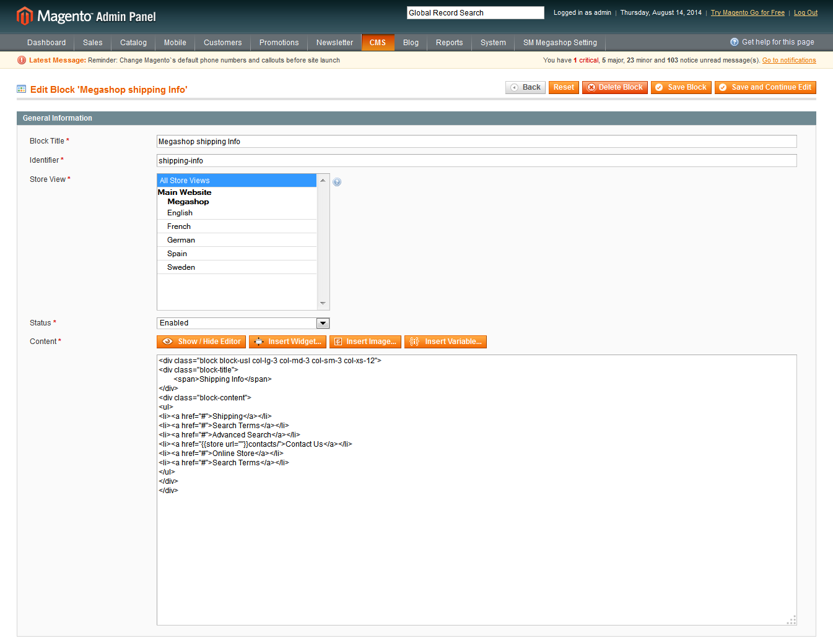Open the Blog menu
The height and width of the screenshot is (641, 833).
coord(411,43)
